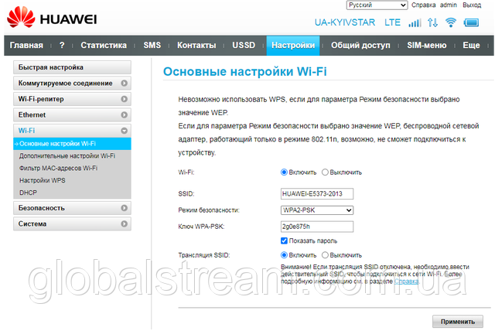
Task: Select Выключить for Трансляция SSID
Action: [x=326, y=254]
